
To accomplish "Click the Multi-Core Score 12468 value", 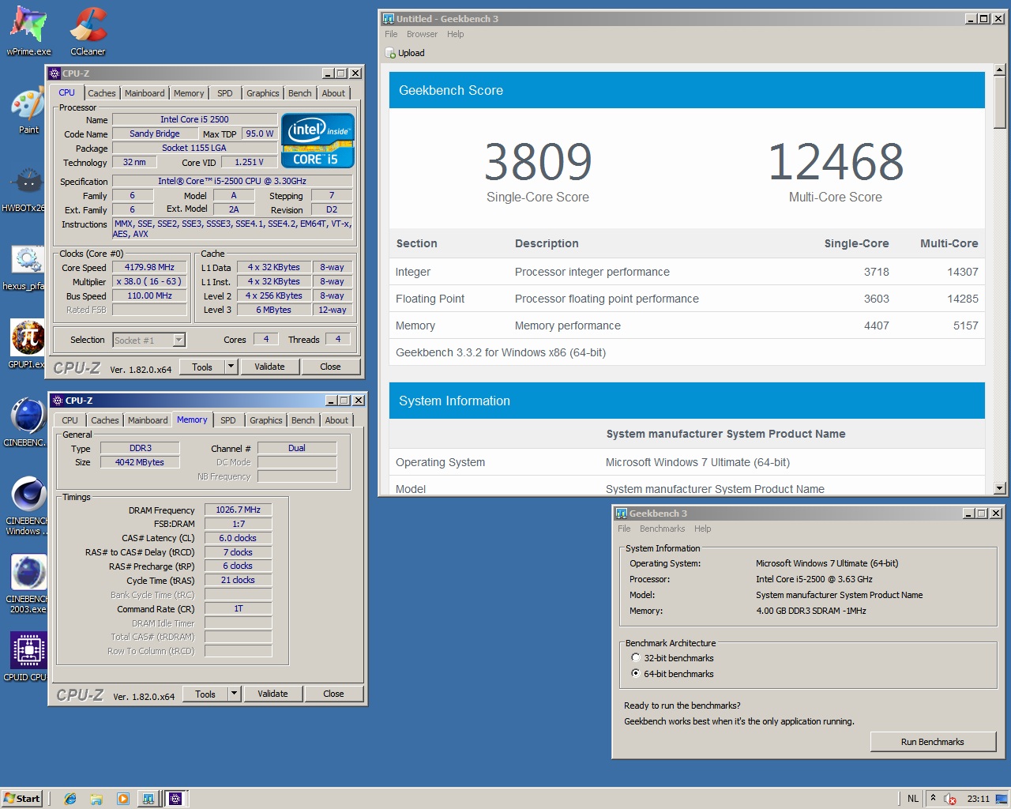I will [836, 162].
